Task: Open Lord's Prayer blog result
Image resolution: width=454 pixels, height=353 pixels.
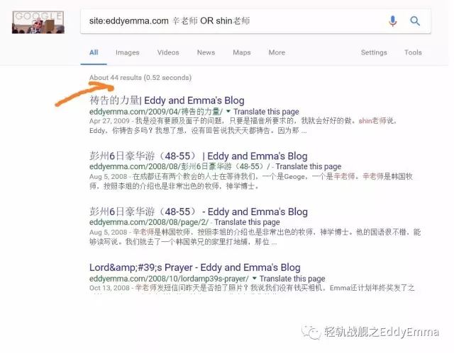Action: 194,267
